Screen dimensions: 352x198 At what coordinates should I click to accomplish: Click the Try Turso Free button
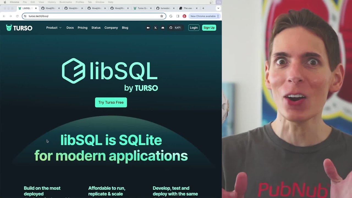111,102
